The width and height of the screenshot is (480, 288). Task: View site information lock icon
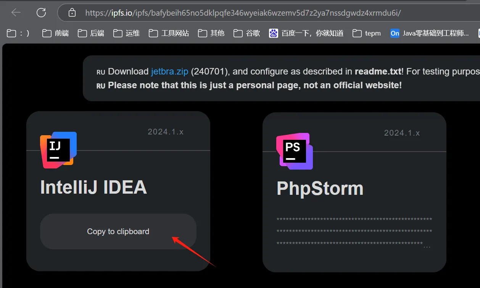(72, 13)
